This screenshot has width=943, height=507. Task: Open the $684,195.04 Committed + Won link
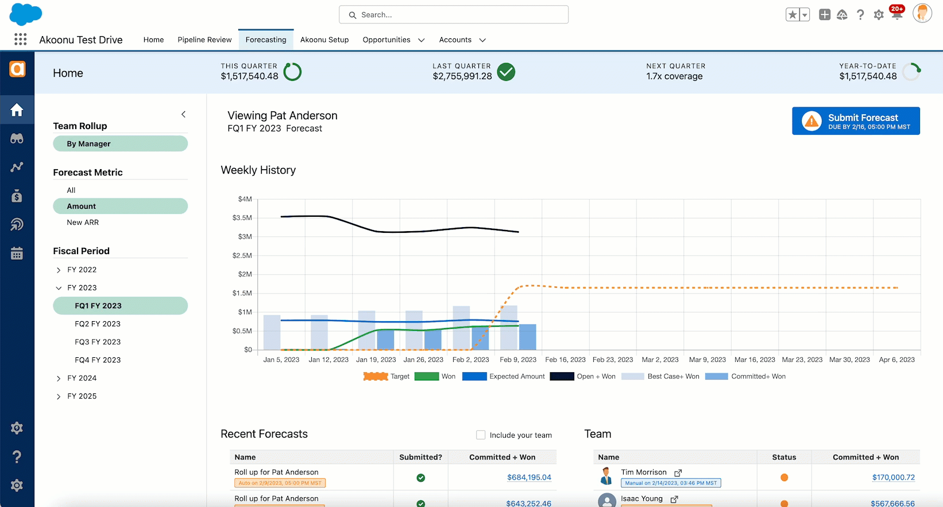(x=529, y=477)
